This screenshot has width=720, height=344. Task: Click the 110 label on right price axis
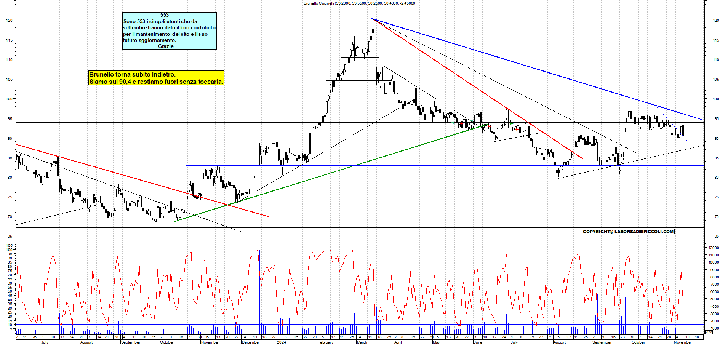click(x=716, y=60)
